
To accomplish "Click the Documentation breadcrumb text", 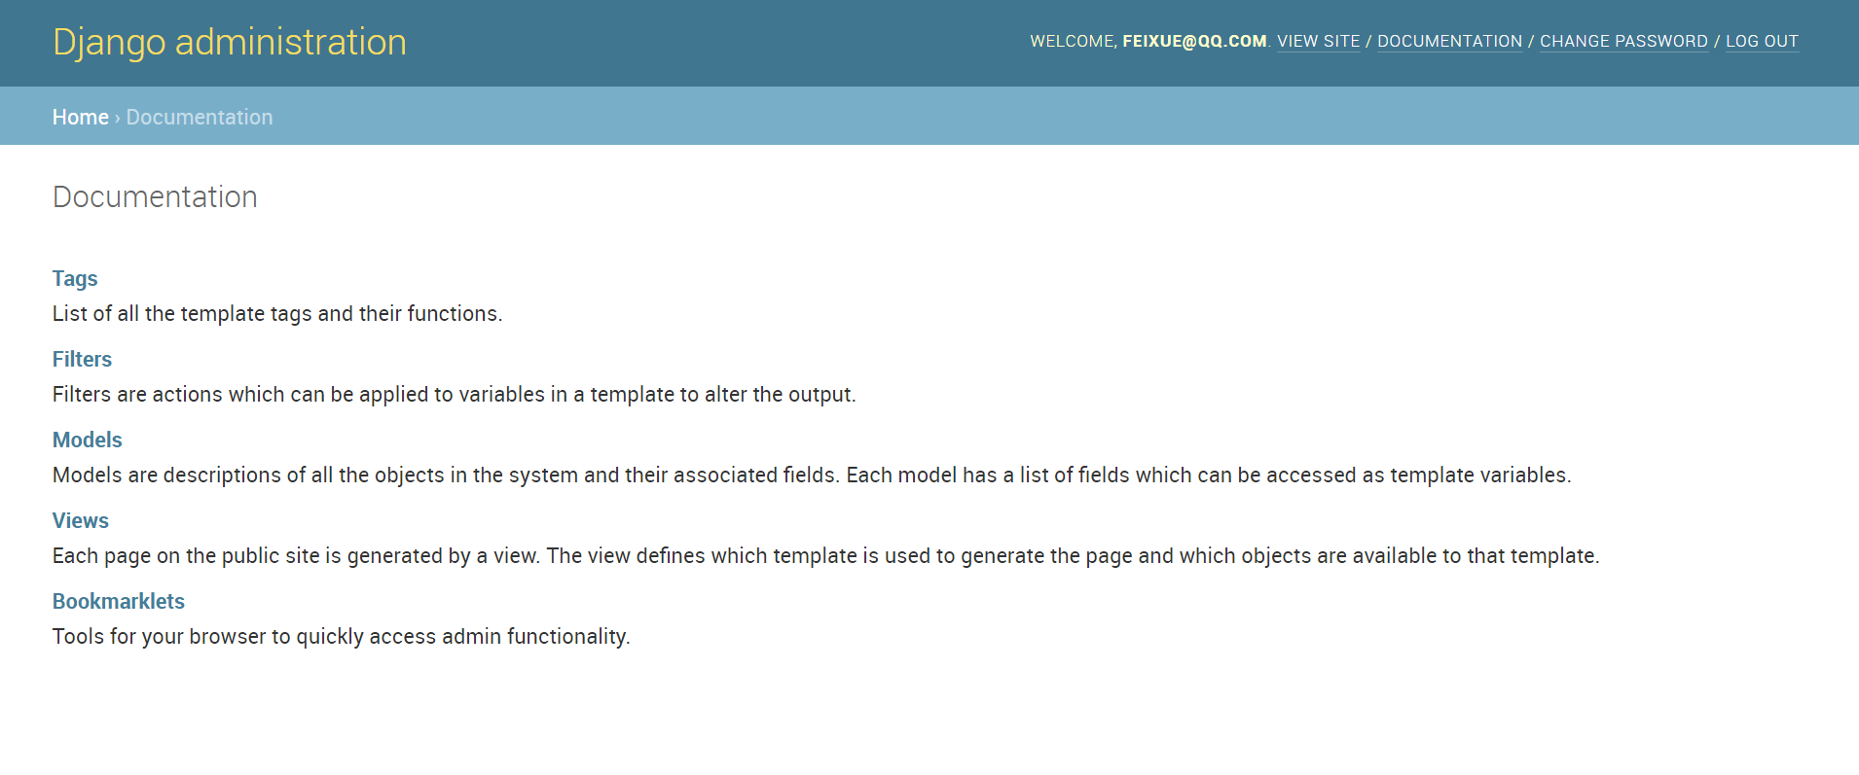I will click(x=200, y=117).
